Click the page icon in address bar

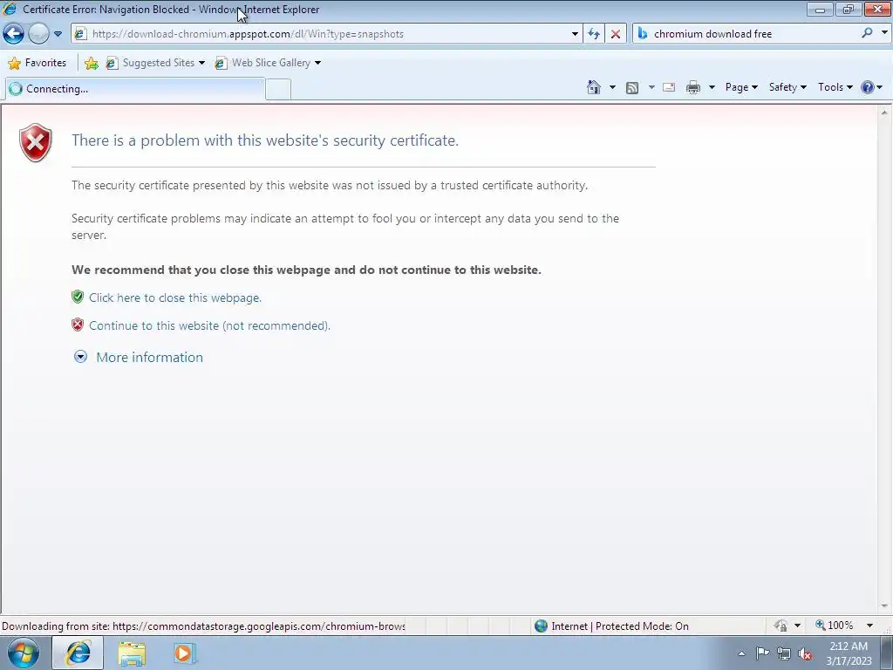tap(80, 34)
